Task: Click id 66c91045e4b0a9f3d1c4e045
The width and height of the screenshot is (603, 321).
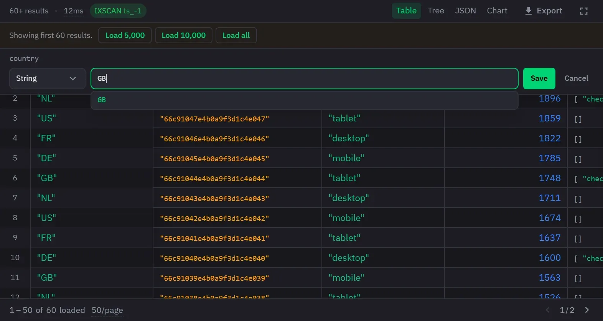Action: coord(214,159)
